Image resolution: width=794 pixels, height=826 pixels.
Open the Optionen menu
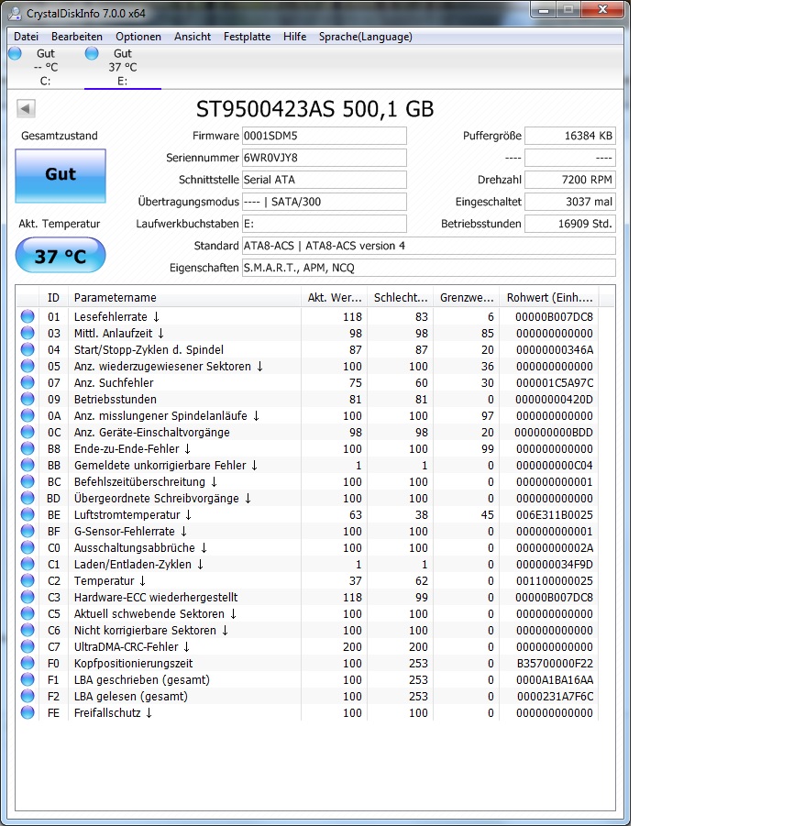click(138, 37)
